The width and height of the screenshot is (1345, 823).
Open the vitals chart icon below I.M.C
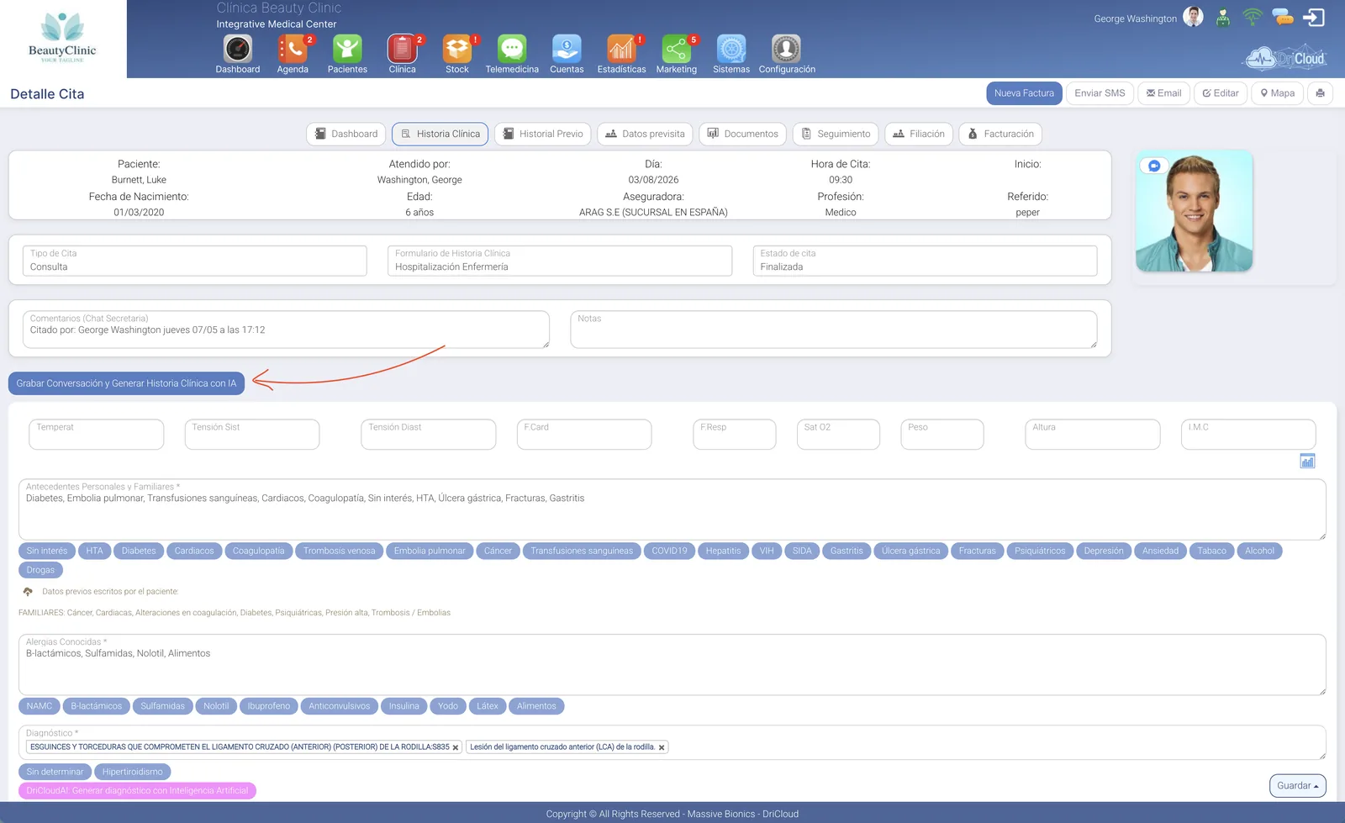click(1307, 461)
